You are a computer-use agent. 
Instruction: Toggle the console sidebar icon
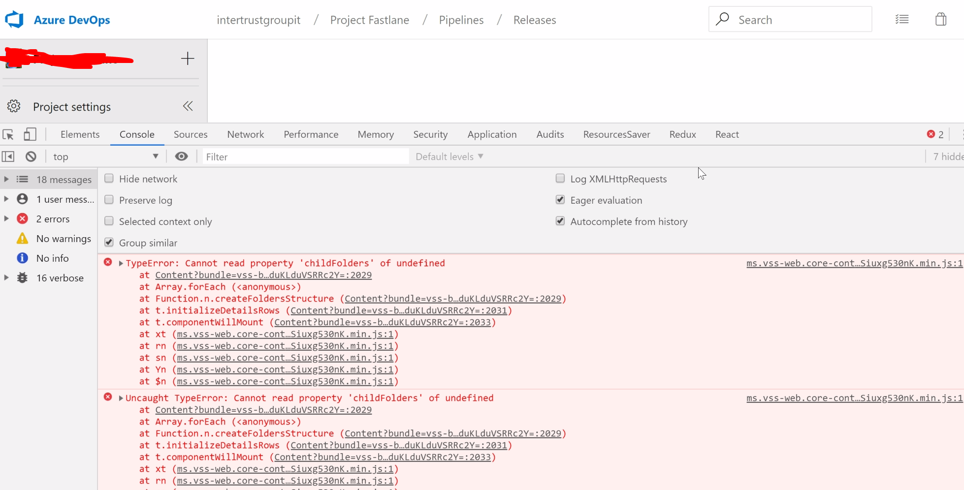tap(8, 156)
